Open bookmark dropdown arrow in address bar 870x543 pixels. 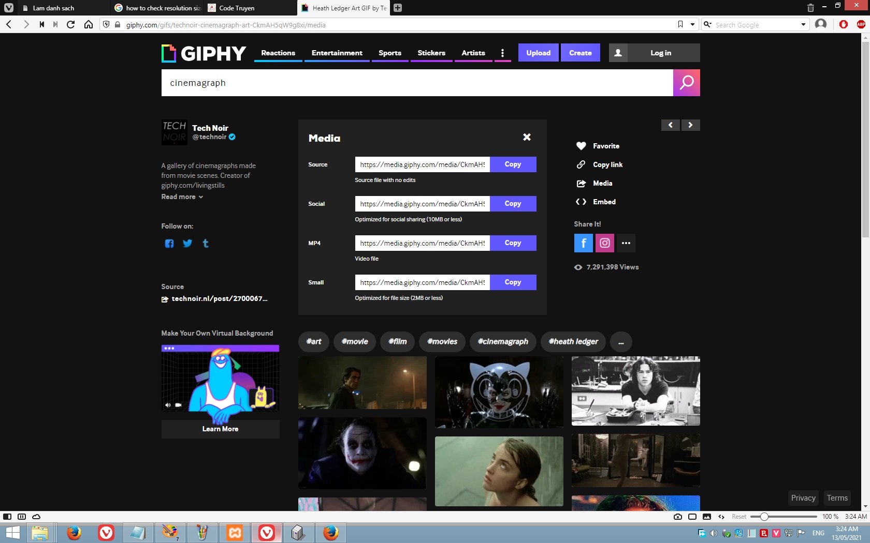[692, 24]
